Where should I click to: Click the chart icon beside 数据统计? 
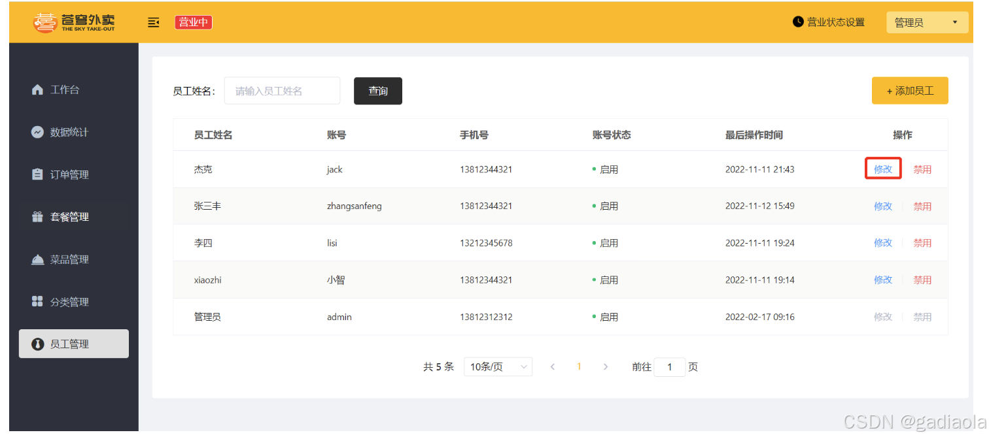pos(37,132)
